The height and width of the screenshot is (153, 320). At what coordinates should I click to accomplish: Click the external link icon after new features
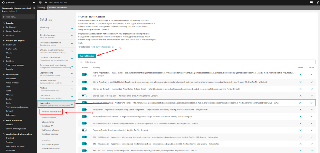(x=16, y=11)
